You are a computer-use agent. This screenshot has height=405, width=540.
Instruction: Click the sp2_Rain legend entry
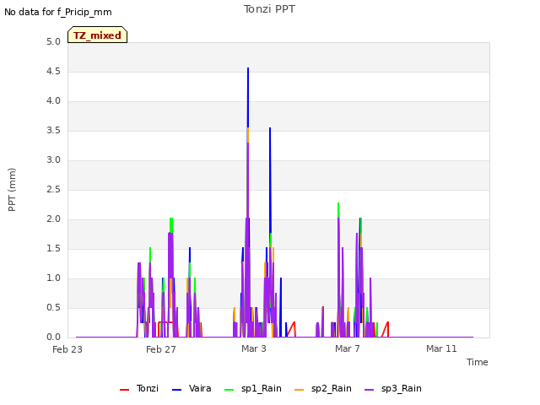pos(323,388)
